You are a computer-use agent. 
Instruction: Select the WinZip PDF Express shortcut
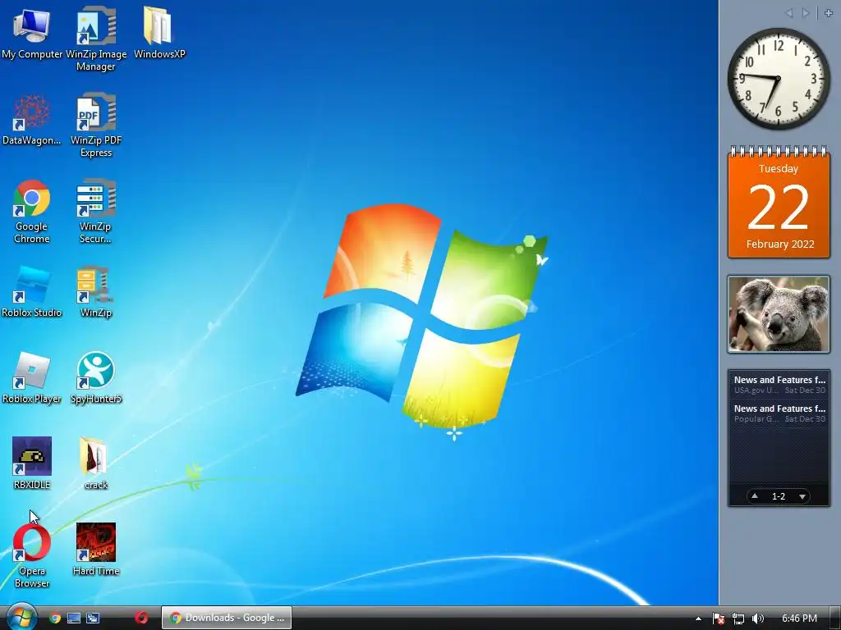pyautogui.click(x=96, y=126)
